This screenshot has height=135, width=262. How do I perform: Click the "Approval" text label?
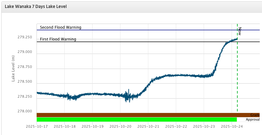point(252,120)
